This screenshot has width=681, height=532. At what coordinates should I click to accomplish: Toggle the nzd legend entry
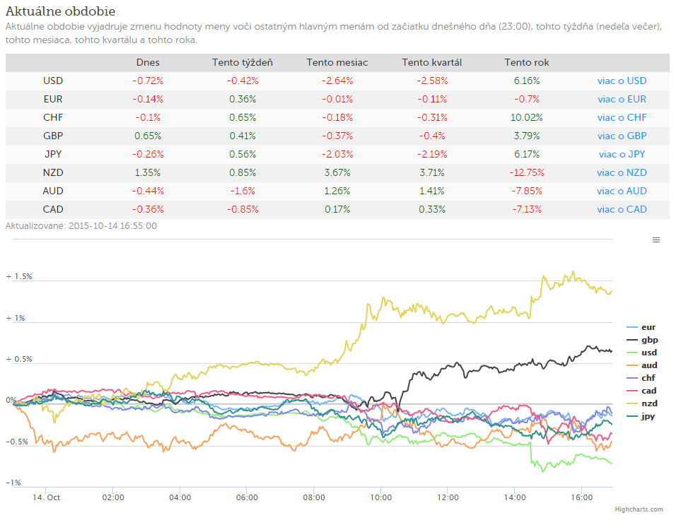[x=642, y=403]
